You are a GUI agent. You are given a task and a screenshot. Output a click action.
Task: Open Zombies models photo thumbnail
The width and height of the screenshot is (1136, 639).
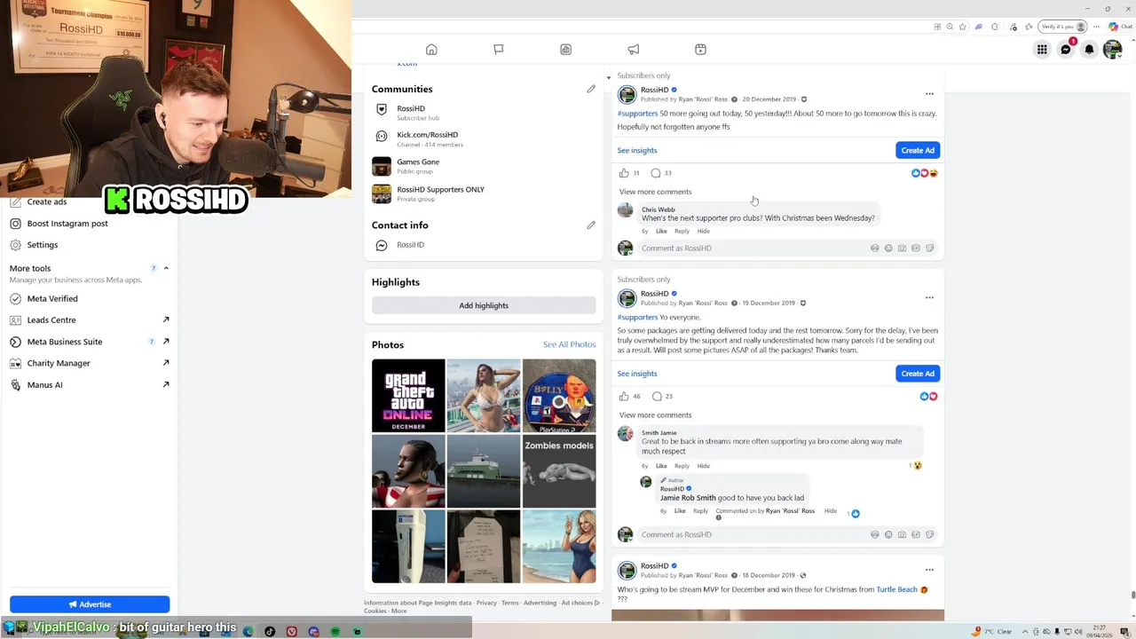click(559, 471)
